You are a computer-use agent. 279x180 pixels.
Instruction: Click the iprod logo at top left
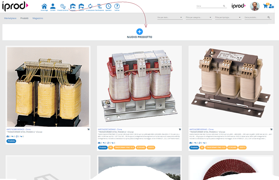click(15, 6)
